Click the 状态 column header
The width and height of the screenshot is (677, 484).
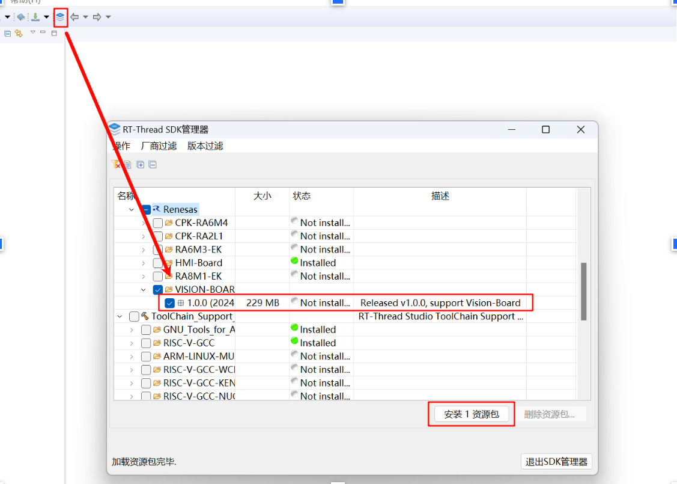321,196
